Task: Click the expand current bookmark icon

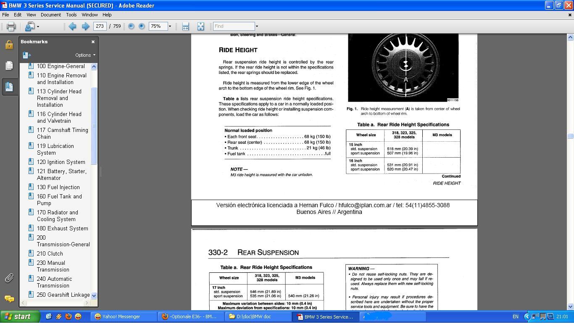Action: (26, 55)
